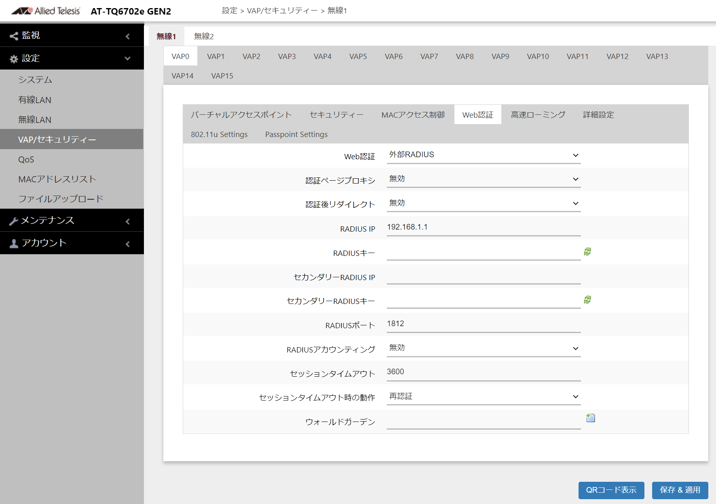Click the アカウント user icon
Image resolution: width=716 pixels, height=504 pixels.
(14, 243)
